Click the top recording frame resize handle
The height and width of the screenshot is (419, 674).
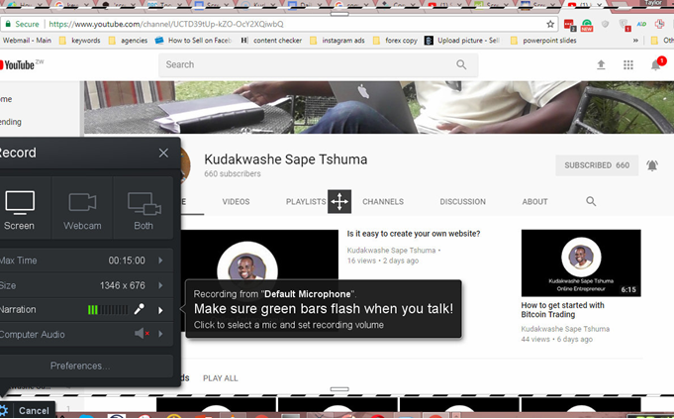[339, 13]
